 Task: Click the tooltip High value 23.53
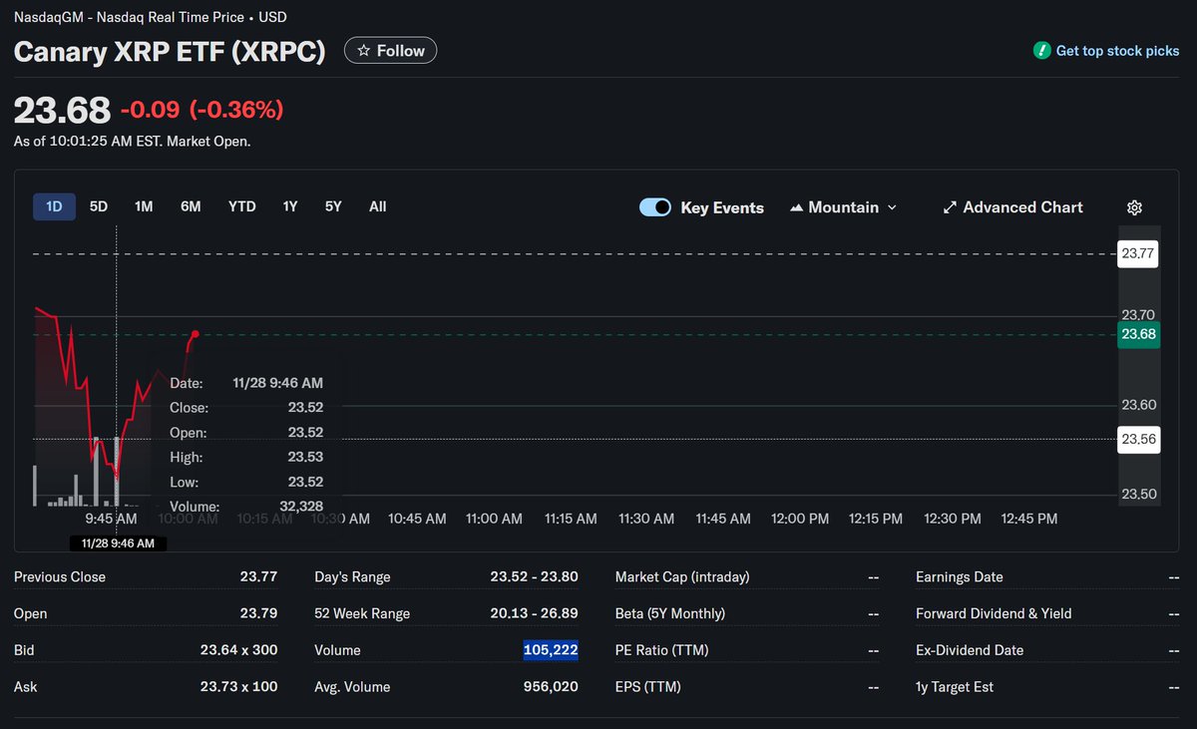click(305, 458)
